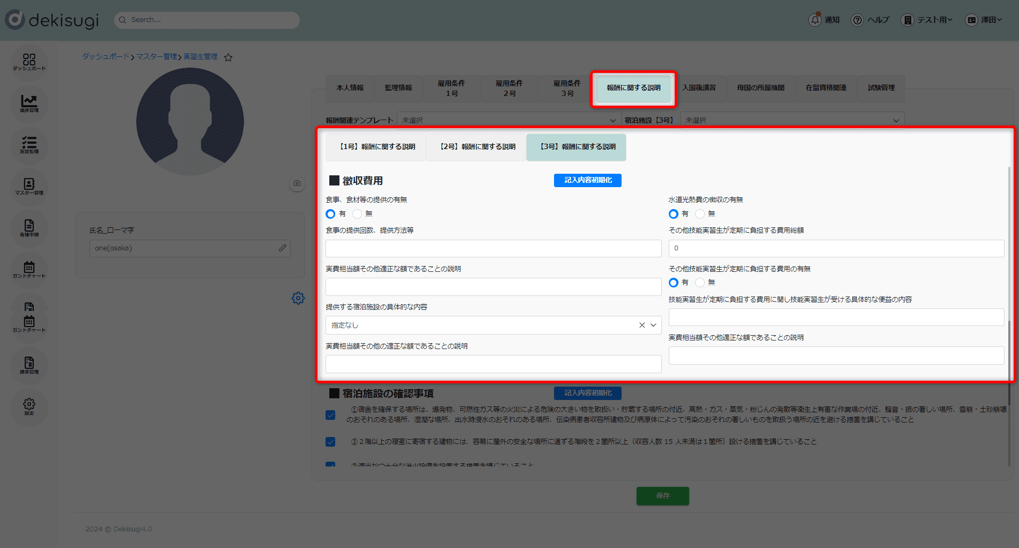
Task: Favorite this page with the star icon
Action: coord(228,57)
